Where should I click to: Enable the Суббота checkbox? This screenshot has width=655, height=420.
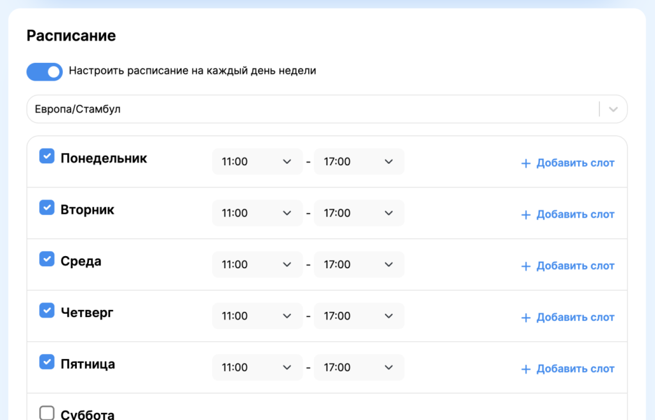click(x=47, y=413)
